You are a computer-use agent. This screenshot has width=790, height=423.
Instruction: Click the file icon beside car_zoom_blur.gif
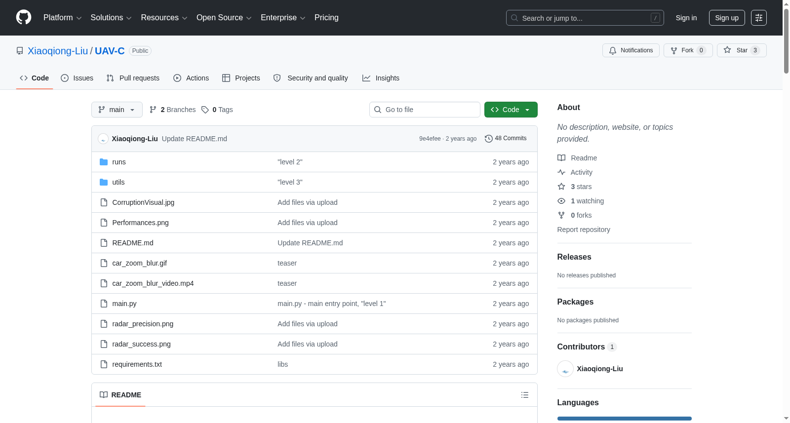104,263
